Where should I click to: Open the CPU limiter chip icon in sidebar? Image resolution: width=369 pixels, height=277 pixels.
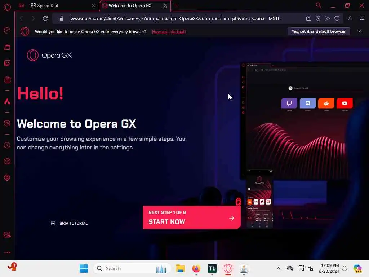click(x=7, y=80)
